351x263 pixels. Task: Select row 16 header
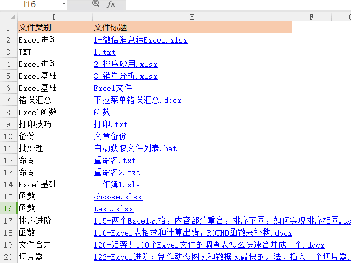pos(8,209)
